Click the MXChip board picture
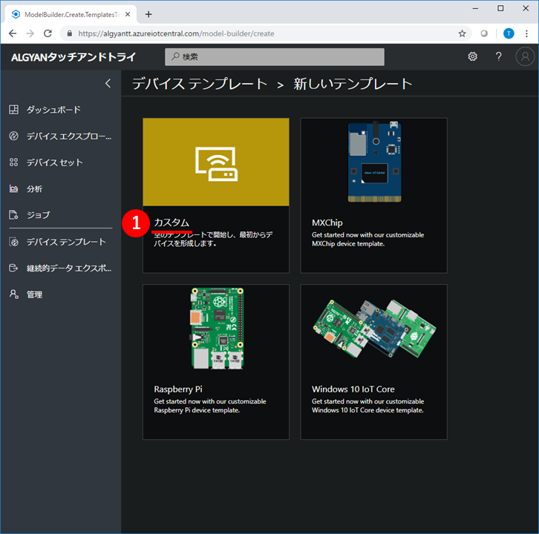 click(x=374, y=162)
